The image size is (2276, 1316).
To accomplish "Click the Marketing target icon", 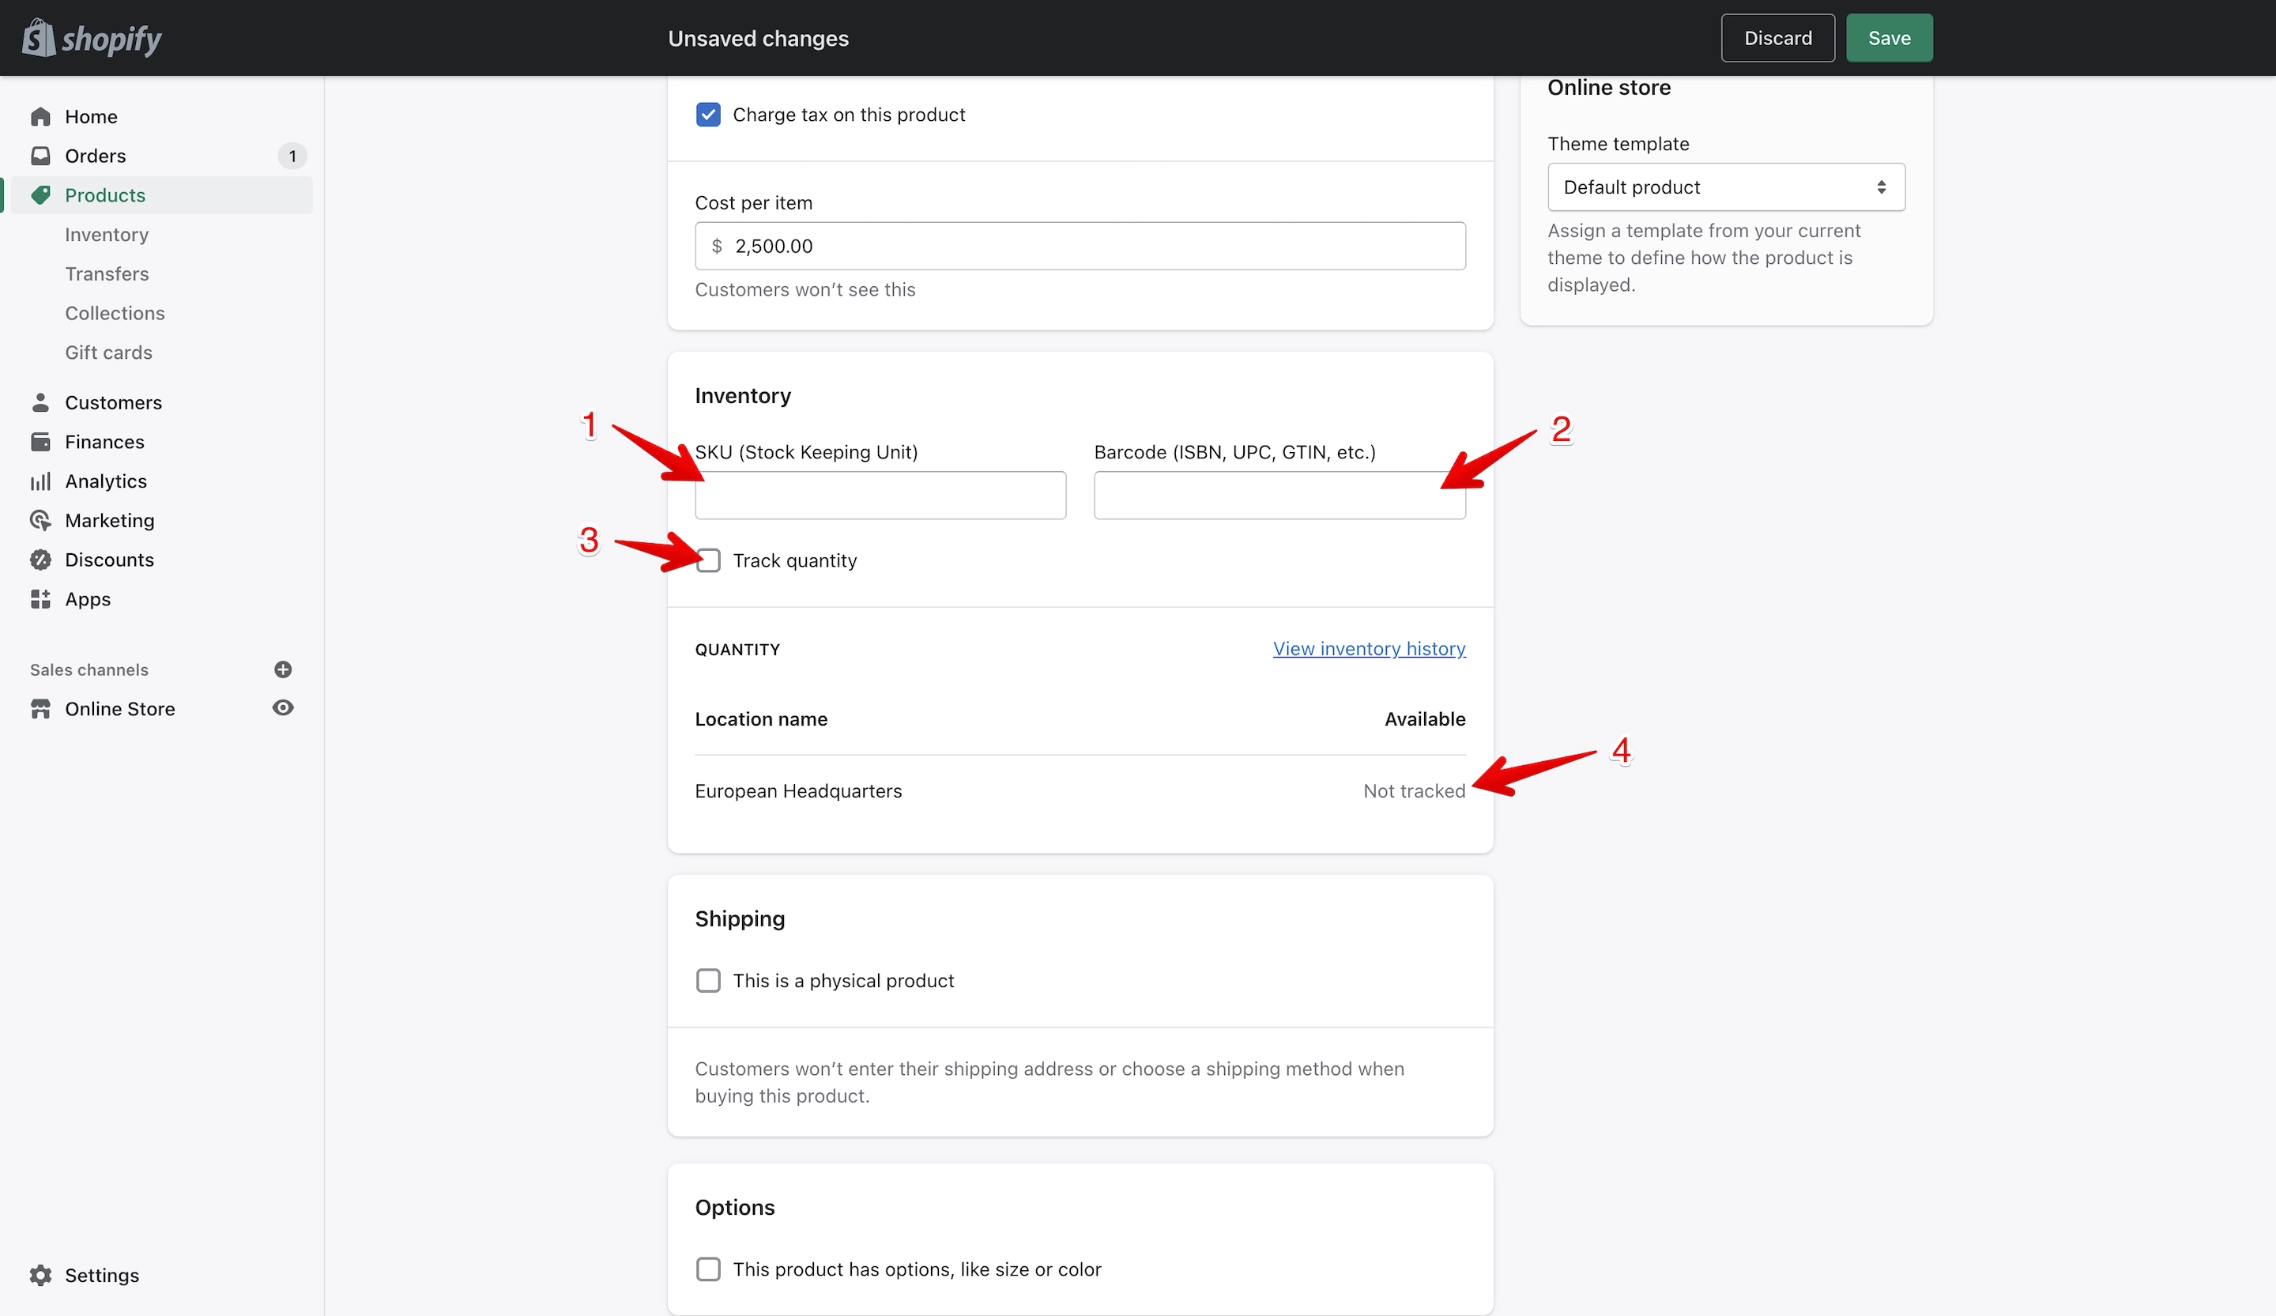I will tap(40, 520).
